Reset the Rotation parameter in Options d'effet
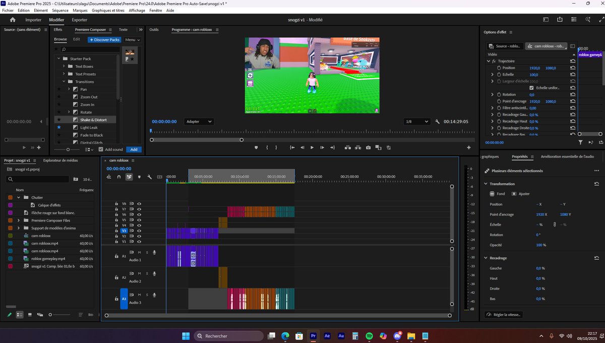Screen dimensions: 605x343 click(573, 94)
